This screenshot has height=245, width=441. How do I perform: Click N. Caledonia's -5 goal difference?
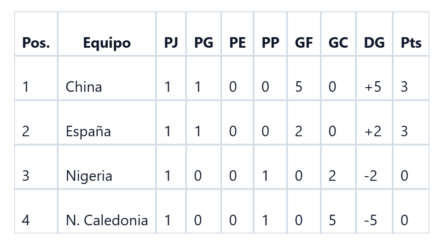pyautogui.click(x=371, y=220)
